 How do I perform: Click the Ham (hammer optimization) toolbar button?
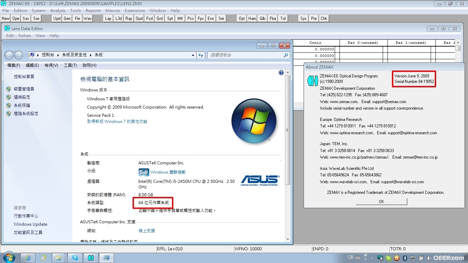pos(253,18)
